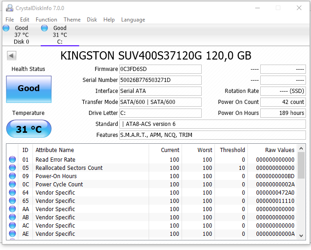The height and width of the screenshot is (250, 311).
Task: Click the Drive Letter field
Action: 161,113
